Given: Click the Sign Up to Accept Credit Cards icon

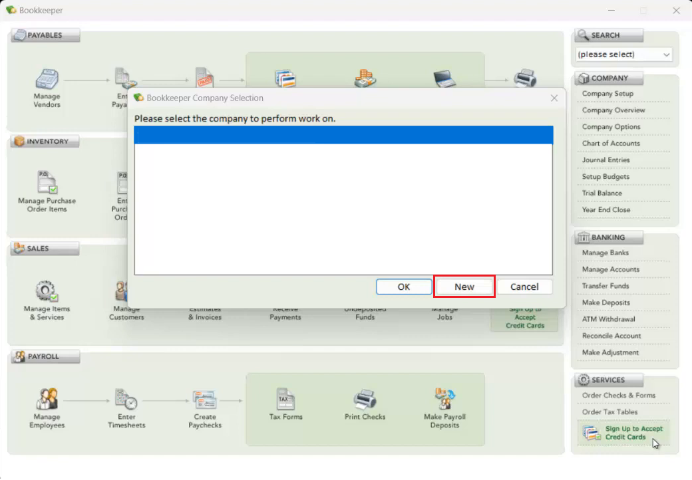Looking at the screenshot, I should coord(592,433).
